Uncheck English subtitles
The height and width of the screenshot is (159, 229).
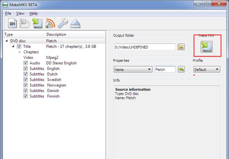click(25, 69)
